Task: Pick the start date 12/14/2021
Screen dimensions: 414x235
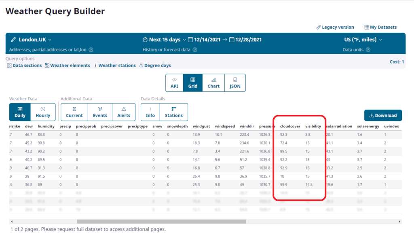Action: [207, 40]
